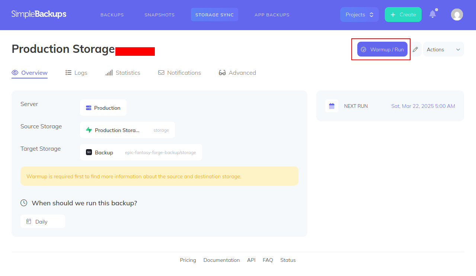
Task: Expand the Actions dropdown
Action: [444, 49]
